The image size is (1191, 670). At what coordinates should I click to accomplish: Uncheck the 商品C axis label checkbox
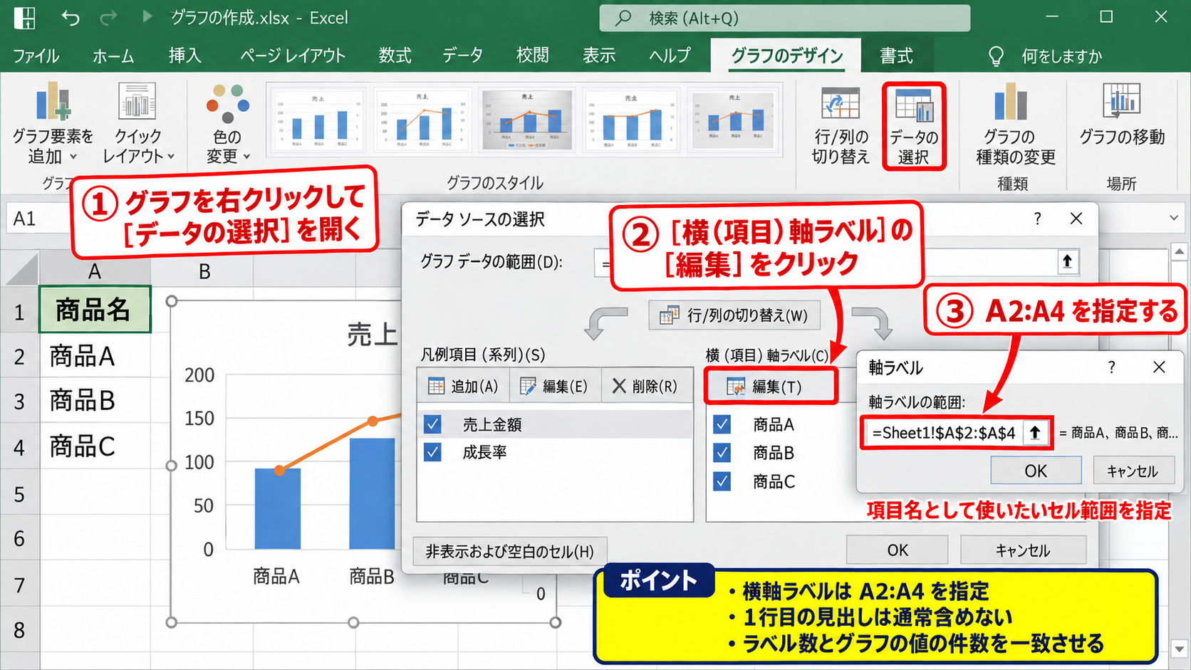click(722, 481)
